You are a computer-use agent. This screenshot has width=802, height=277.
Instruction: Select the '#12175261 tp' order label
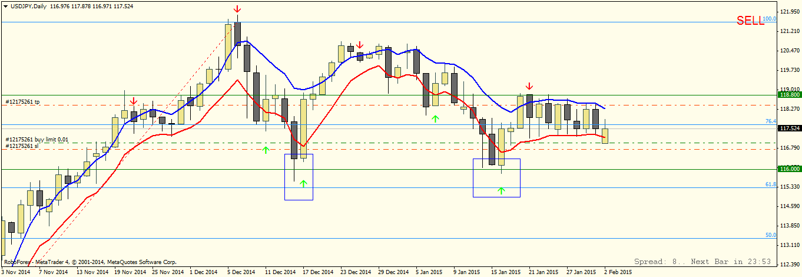point(22,101)
